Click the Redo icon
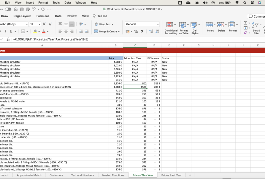This screenshot has height=179, width=265. click(43, 9)
